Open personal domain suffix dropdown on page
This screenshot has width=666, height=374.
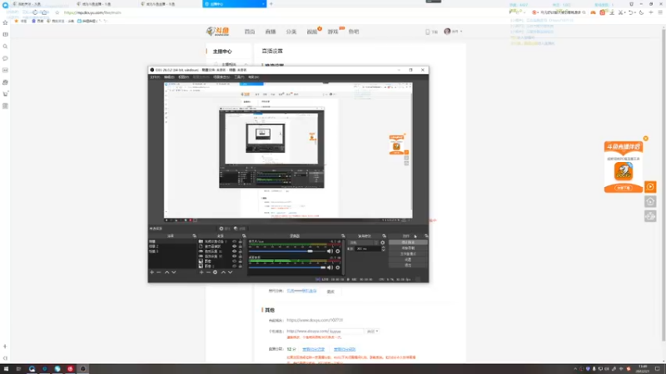[372, 331]
